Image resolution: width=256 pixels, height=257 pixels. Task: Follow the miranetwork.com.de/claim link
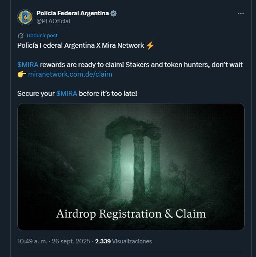[x=70, y=74]
